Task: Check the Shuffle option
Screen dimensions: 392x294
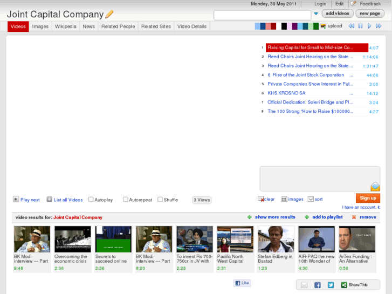Action: 160,200
